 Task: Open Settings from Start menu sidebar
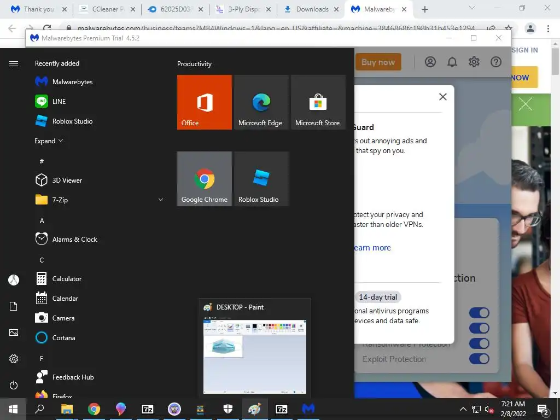[x=14, y=359]
